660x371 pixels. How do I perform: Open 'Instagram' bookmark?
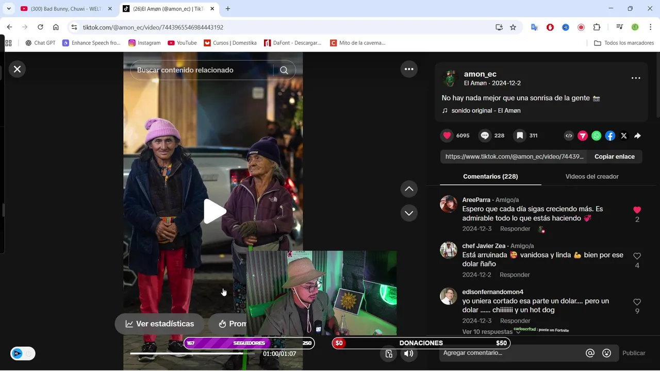(144, 43)
